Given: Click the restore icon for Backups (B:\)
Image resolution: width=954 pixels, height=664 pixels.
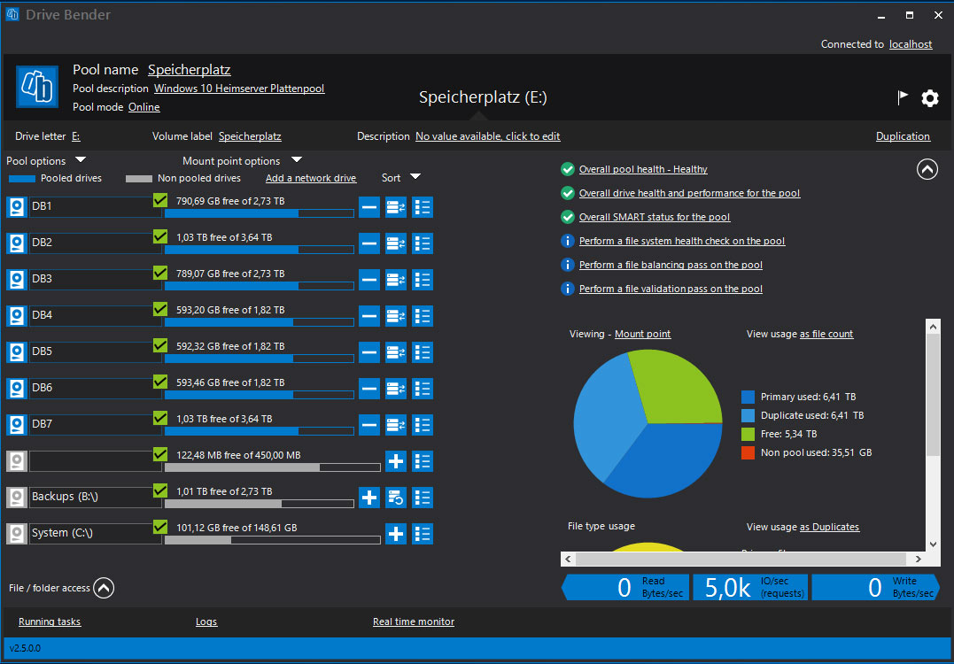Looking at the screenshot, I should coord(395,498).
